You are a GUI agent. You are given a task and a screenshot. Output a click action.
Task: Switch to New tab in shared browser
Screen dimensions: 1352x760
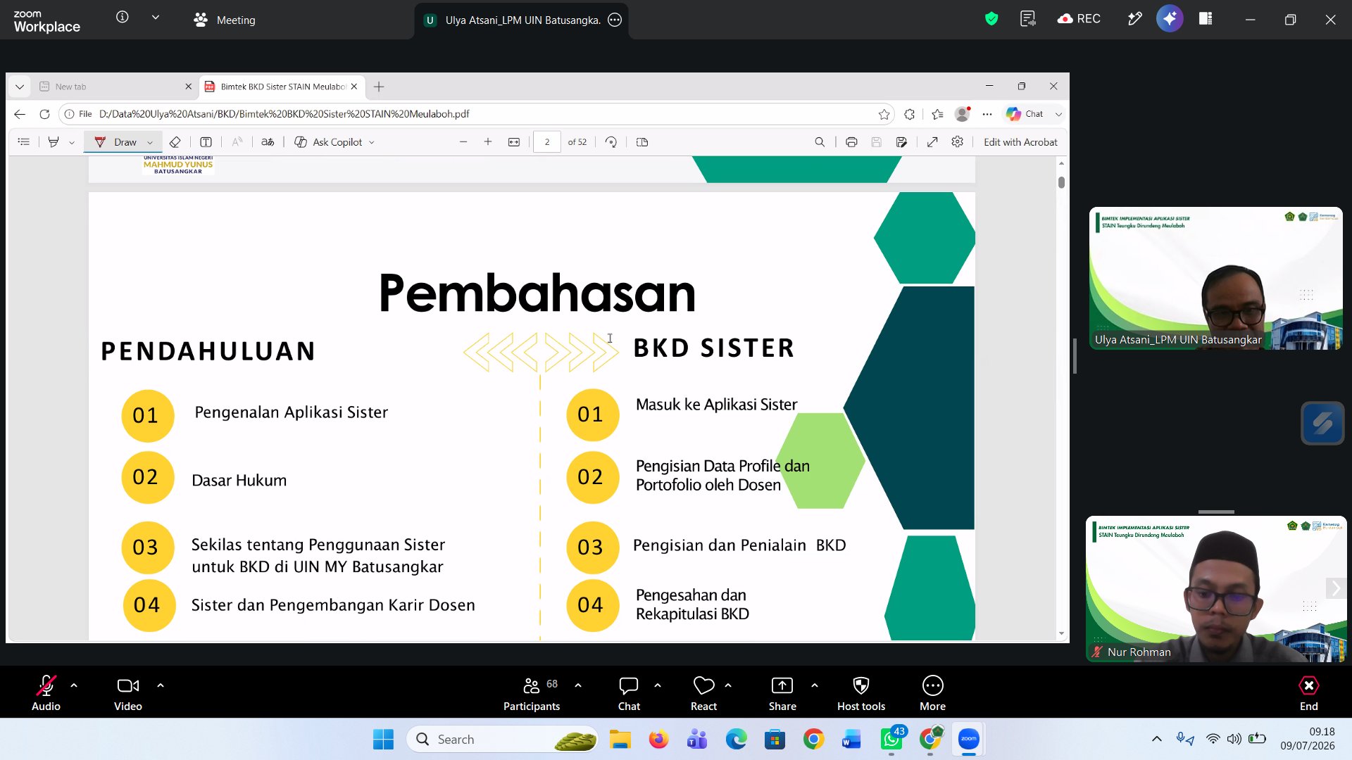113,87
